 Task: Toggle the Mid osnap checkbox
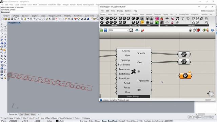pos(22,118)
